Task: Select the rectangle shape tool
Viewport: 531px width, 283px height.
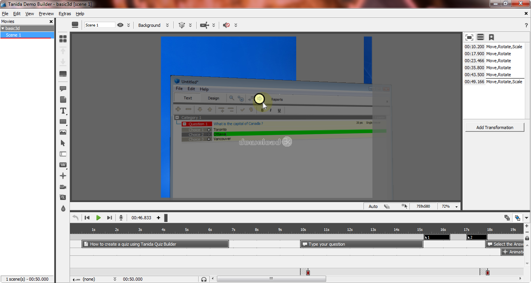Action: [x=63, y=122]
